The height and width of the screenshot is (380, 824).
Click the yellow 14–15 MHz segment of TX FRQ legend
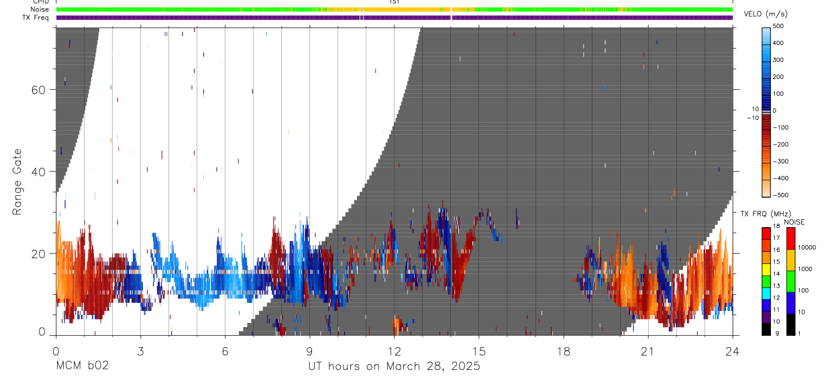point(766,269)
